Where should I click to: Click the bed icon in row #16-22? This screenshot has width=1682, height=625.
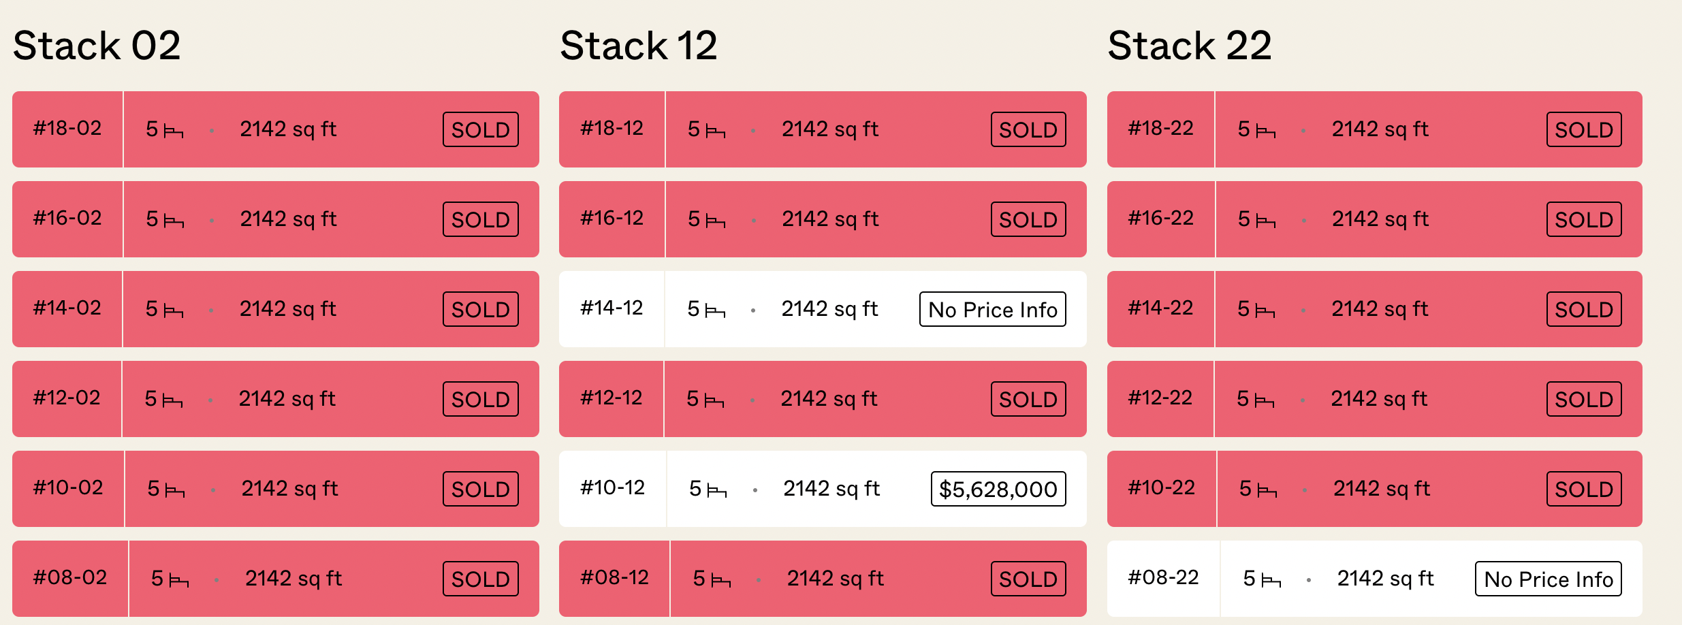(1266, 221)
